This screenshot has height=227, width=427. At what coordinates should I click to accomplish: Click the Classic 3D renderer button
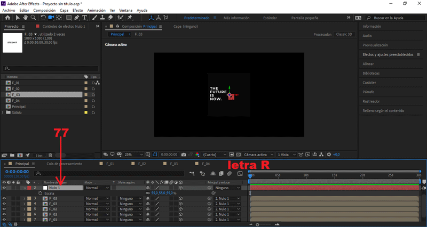[x=344, y=34]
